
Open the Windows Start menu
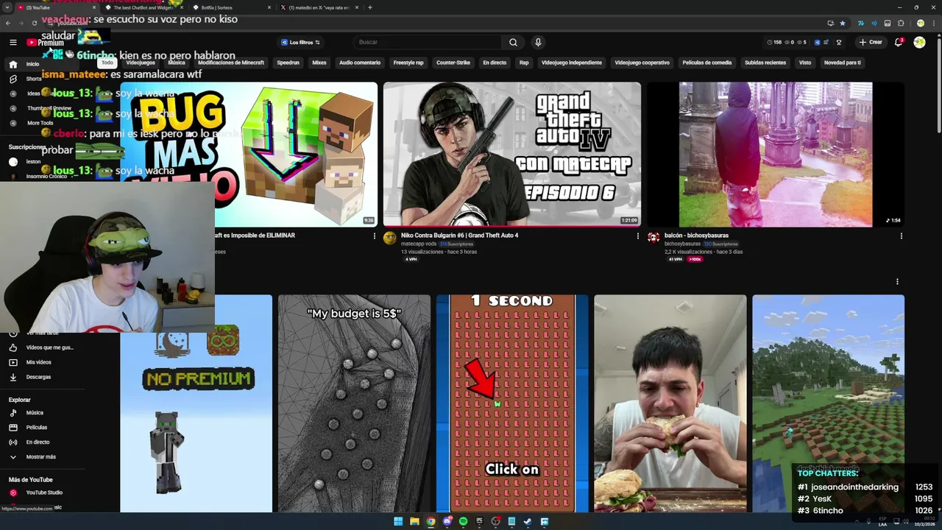click(398, 521)
